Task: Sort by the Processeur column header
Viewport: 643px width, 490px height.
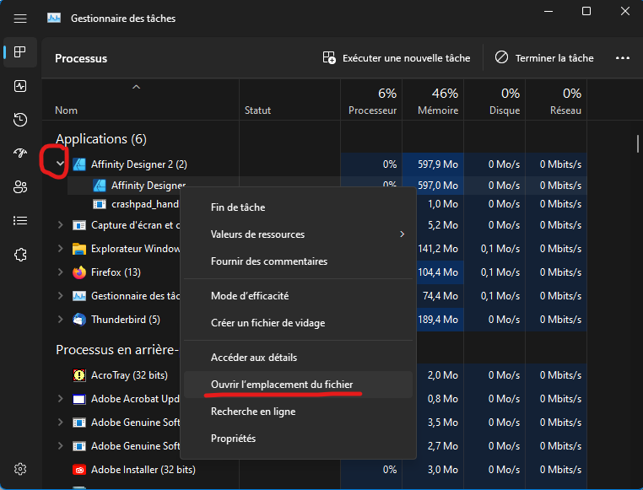Action: tap(371, 100)
